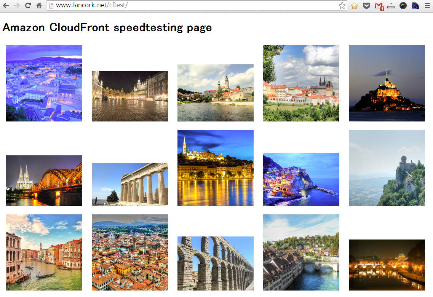The image size is (433, 297).
Task: Go back using the browser back arrow
Action: (x=6, y=5)
